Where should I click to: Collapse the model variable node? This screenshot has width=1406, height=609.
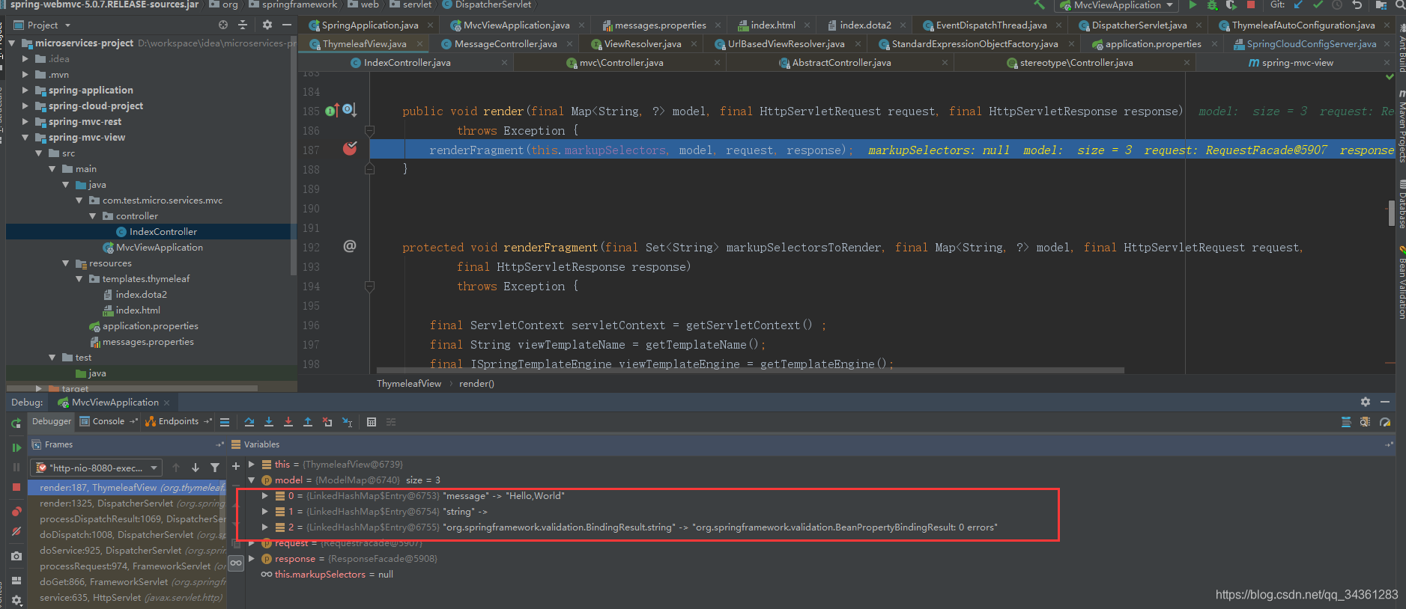click(252, 480)
